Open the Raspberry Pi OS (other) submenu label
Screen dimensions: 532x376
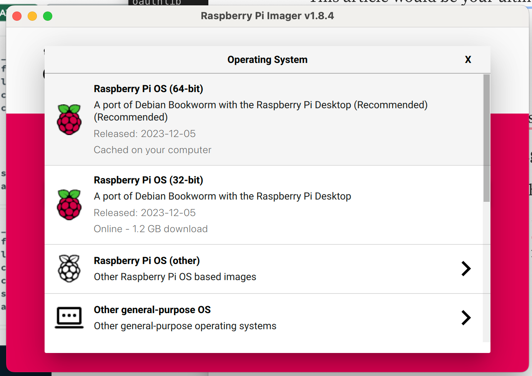click(x=147, y=261)
